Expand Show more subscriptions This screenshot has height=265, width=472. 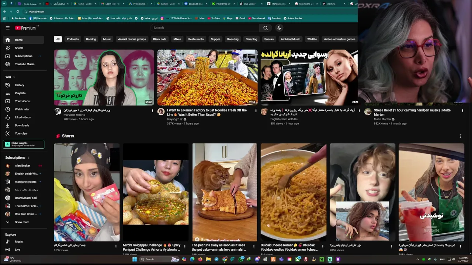24,222
